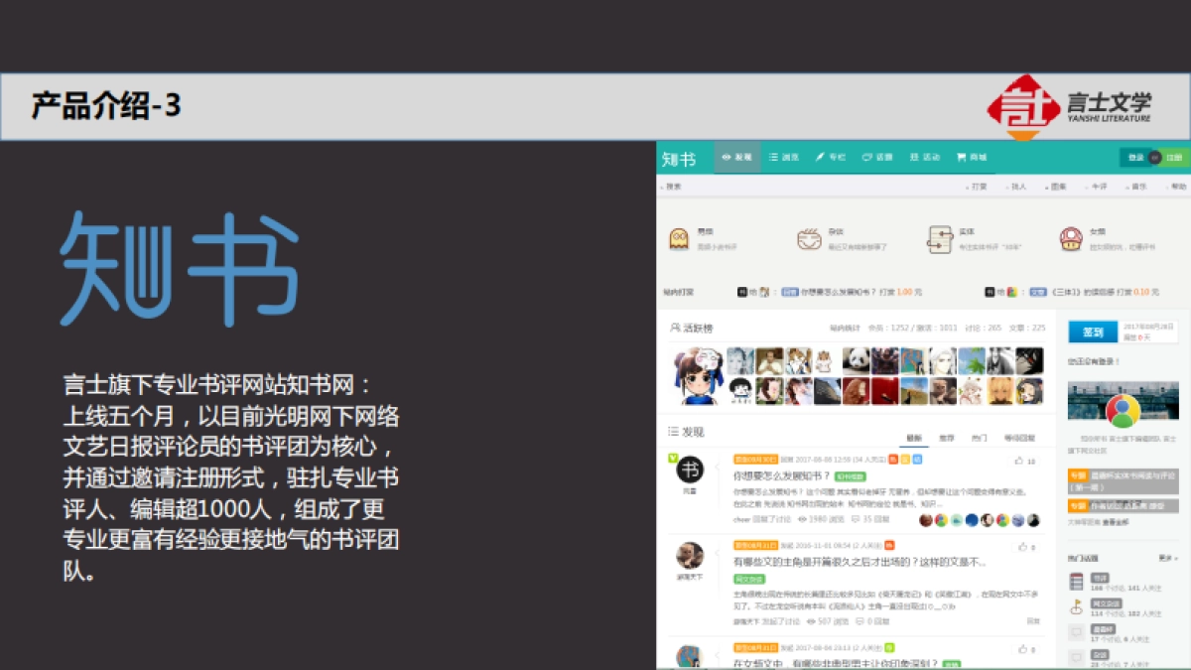Expand the 图集 dropdown in the subnav
This screenshot has height=670, width=1191.
tap(1057, 187)
